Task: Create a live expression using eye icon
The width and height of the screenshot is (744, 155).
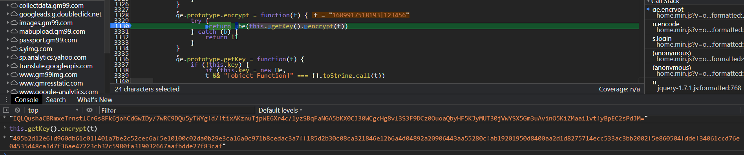Action: coord(90,110)
